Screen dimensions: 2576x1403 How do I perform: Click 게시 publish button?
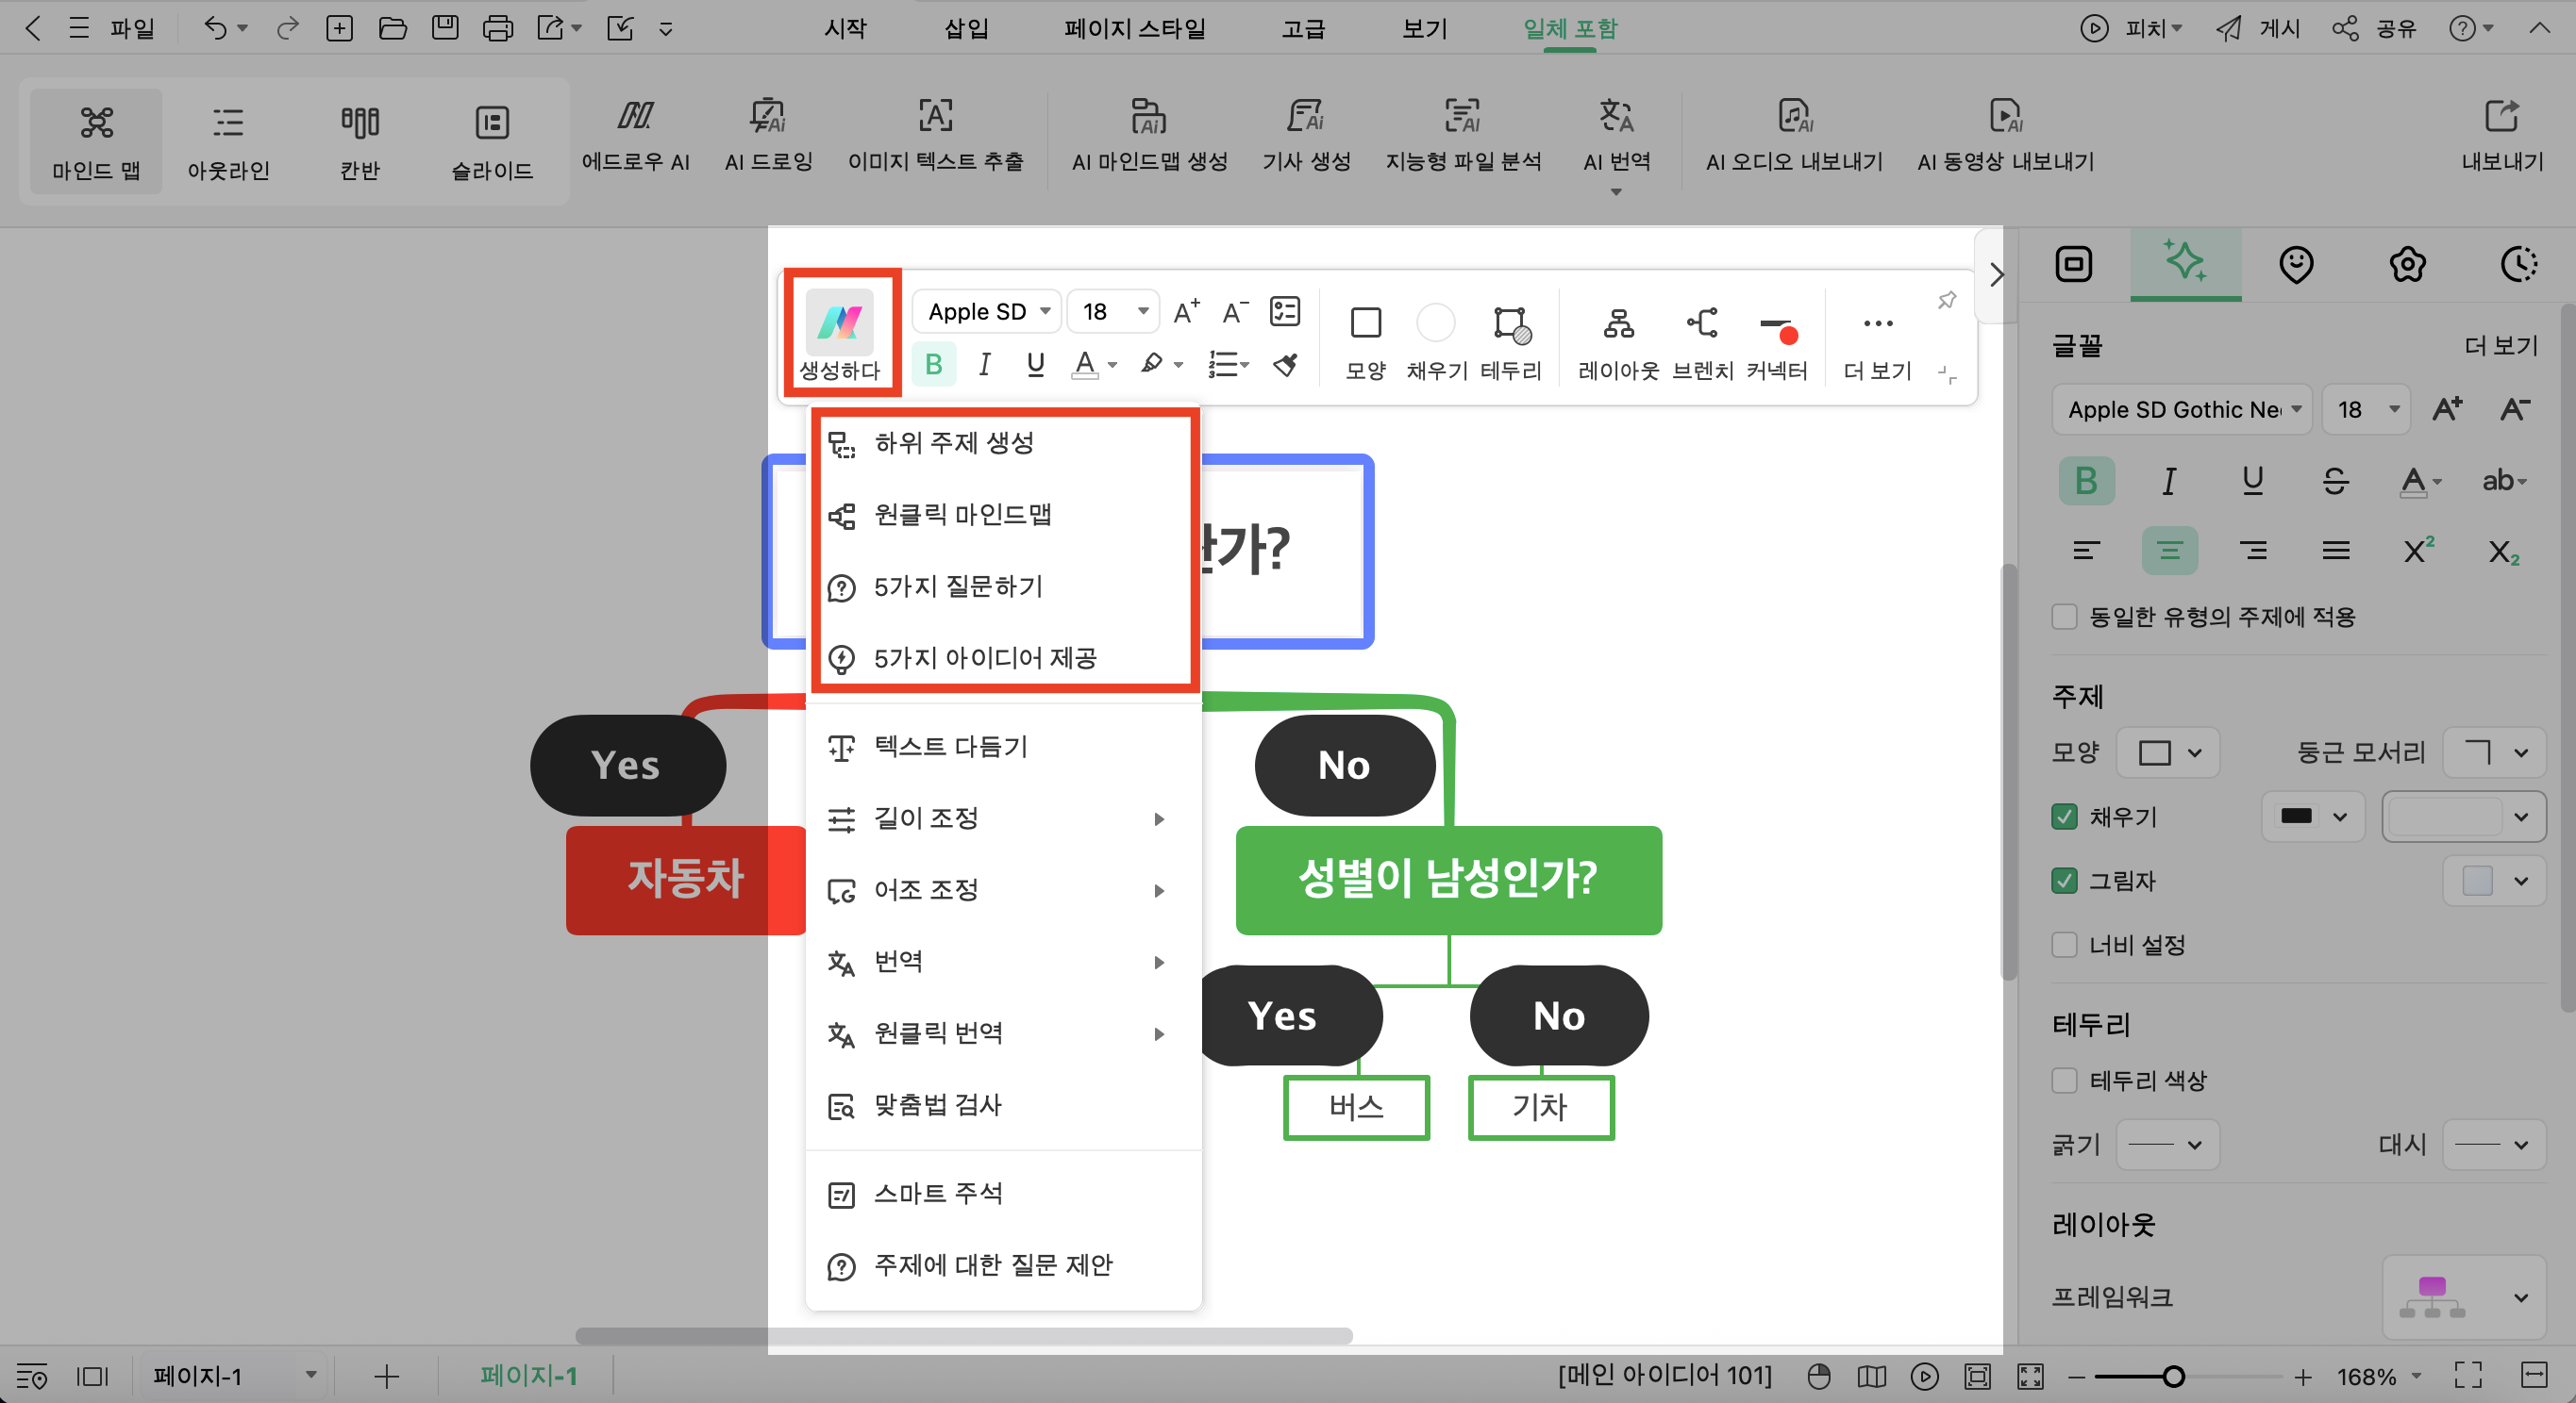(x=2258, y=28)
